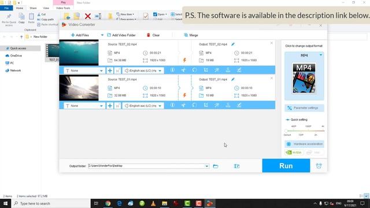
Task: Switch to Share tab in File Explorer
Action: (x=33, y=8)
